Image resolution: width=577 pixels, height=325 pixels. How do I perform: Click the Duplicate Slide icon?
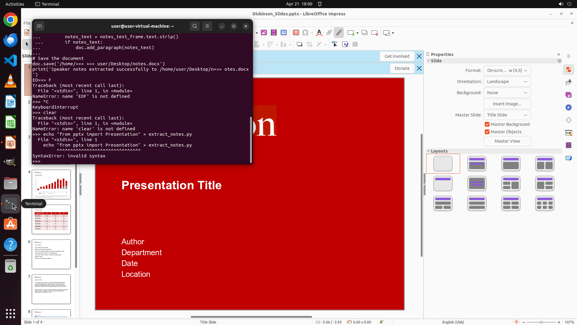(x=365, y=33)
